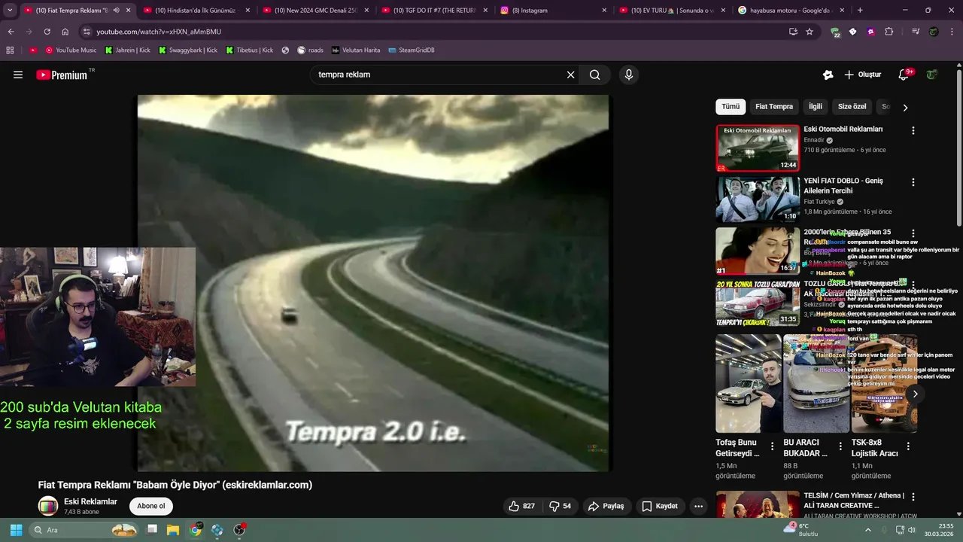This screenshot has height=542, width=963.
Task: Open File Explorer from the taskbar
Action: coord(173,530)
